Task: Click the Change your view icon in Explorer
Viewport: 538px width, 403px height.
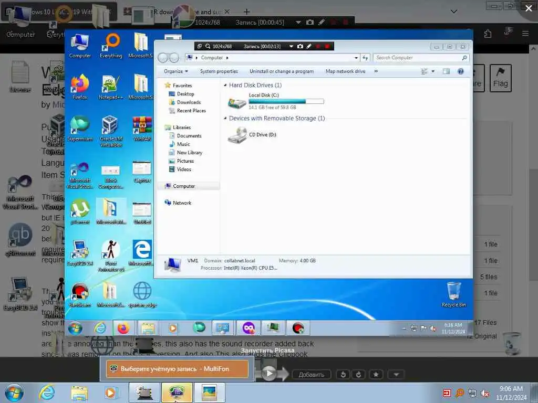Action: pos(425,71)
